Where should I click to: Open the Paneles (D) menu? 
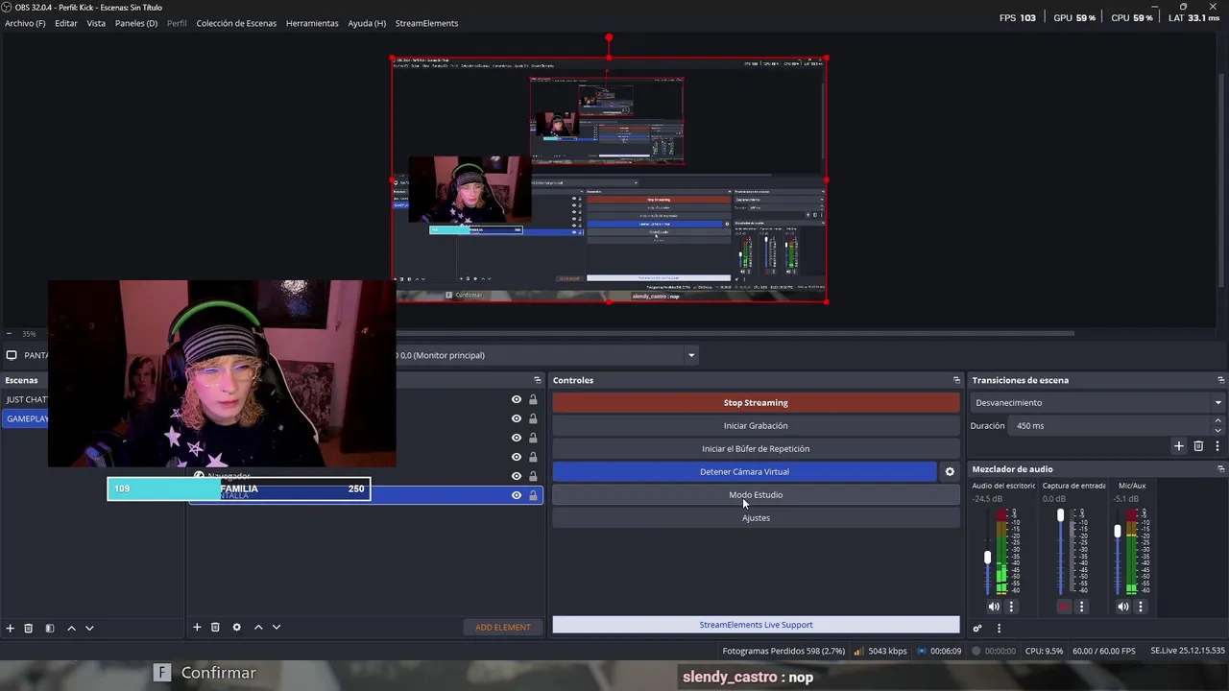click(x=136, y=23)
